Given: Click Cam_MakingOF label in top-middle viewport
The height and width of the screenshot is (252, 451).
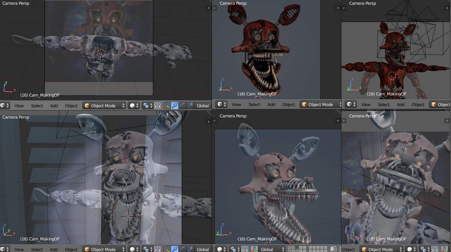Looking at the screenshot, I should point(257,94).
